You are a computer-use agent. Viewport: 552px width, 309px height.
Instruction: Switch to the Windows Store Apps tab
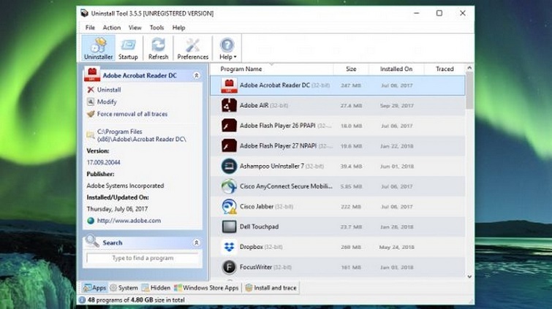coord(206,288)
